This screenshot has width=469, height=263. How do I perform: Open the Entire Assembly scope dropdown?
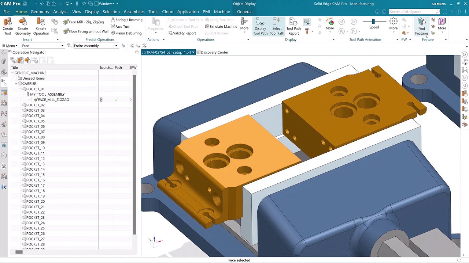click(116, 46)
